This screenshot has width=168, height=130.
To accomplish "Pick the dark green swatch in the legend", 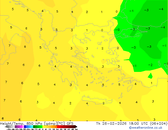I will click(x=34, y=127).
